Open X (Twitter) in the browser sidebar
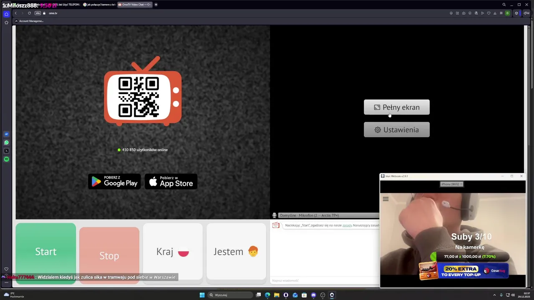Image resolution: width=534 pixels, height=300 pixels. pyautogui.click(x=6, y=151)
